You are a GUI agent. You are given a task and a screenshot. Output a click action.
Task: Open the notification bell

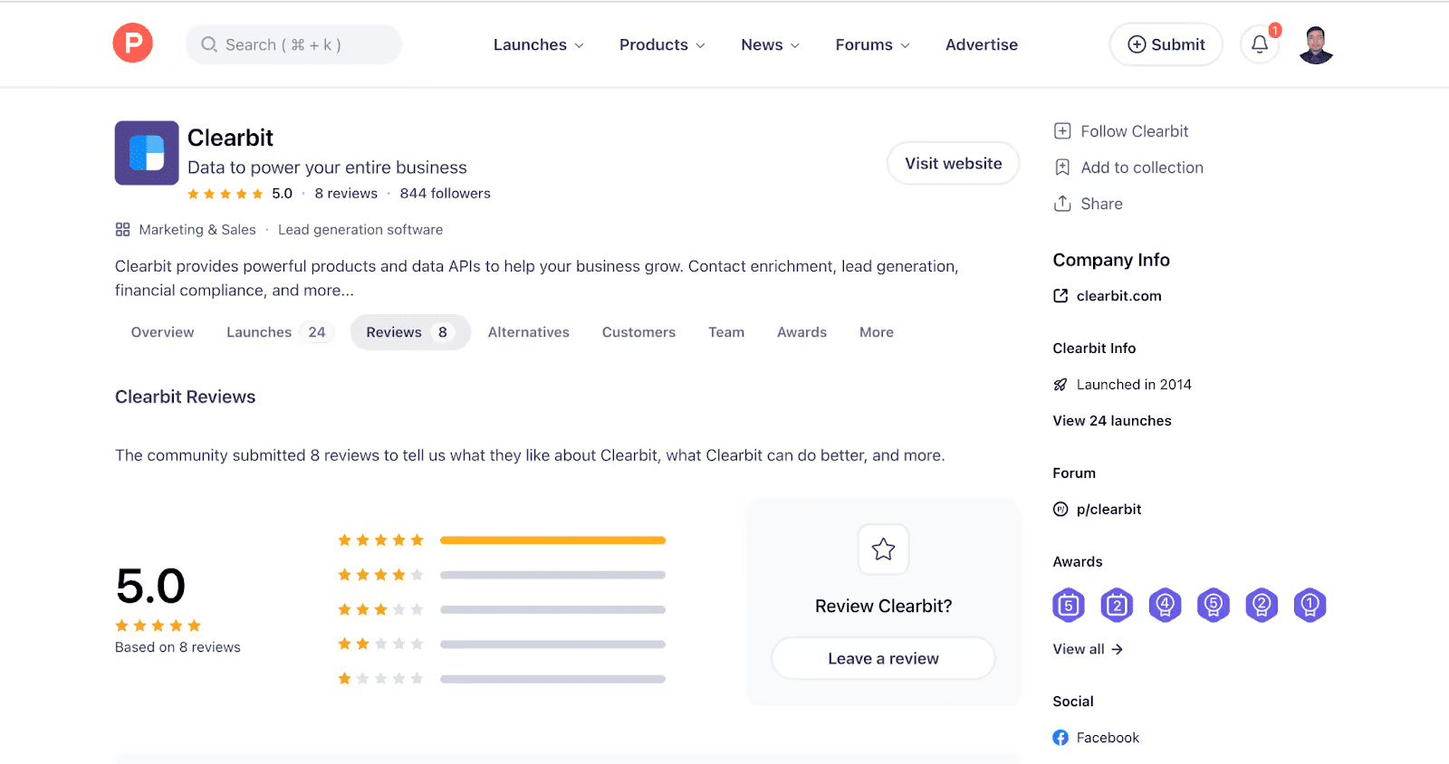pyautogui.click(x=1259, y=44)
